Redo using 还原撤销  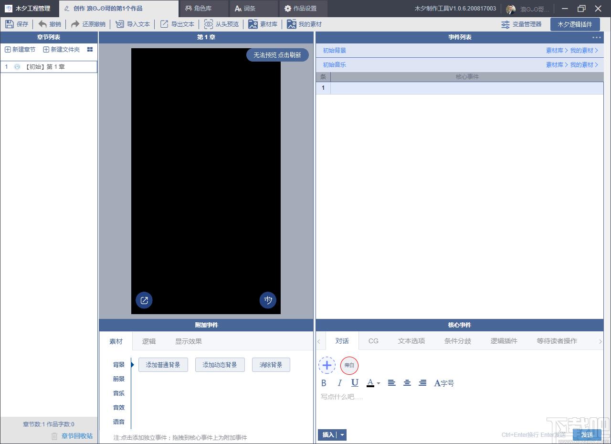(x=88, y=24)
